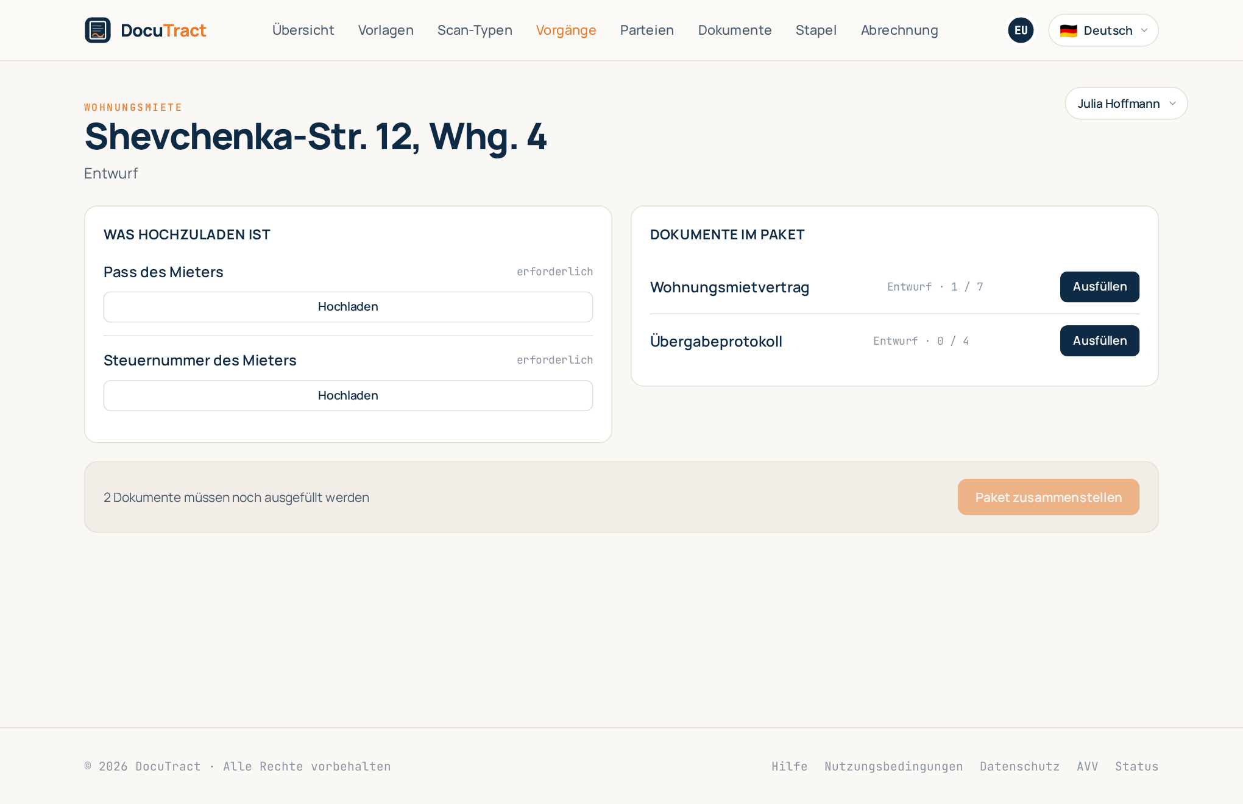1243x804 pixels.
Task: Open the Hilfe footer link
Action: point(789,766)
